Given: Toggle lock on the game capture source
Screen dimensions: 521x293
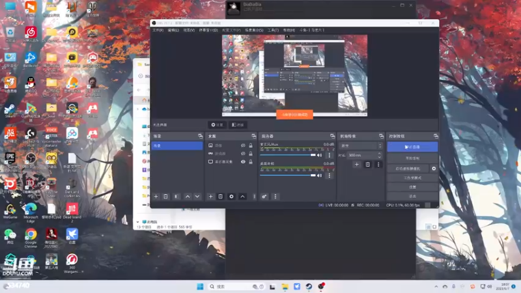Looking at the screenshot, I should point(251,154).
